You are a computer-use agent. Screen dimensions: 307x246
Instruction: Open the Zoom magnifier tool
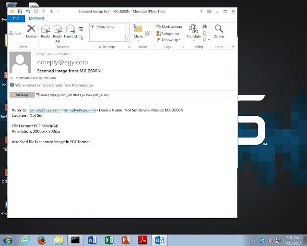(x=219, y=31)
